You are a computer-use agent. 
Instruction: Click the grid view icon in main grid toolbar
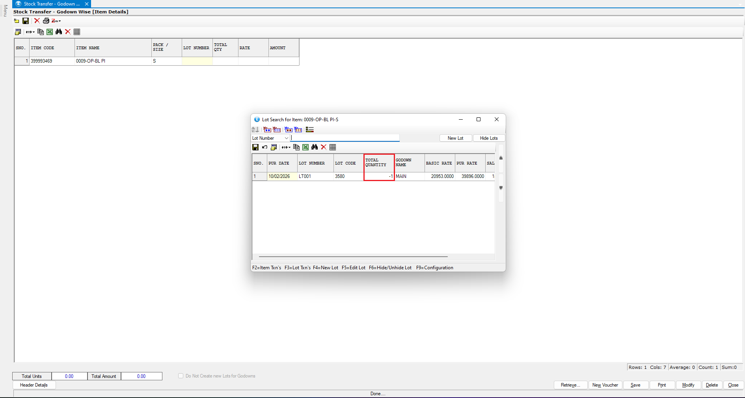pos(77,32)
